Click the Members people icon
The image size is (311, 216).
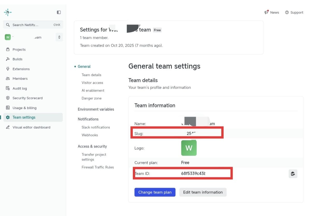point(8,79)
